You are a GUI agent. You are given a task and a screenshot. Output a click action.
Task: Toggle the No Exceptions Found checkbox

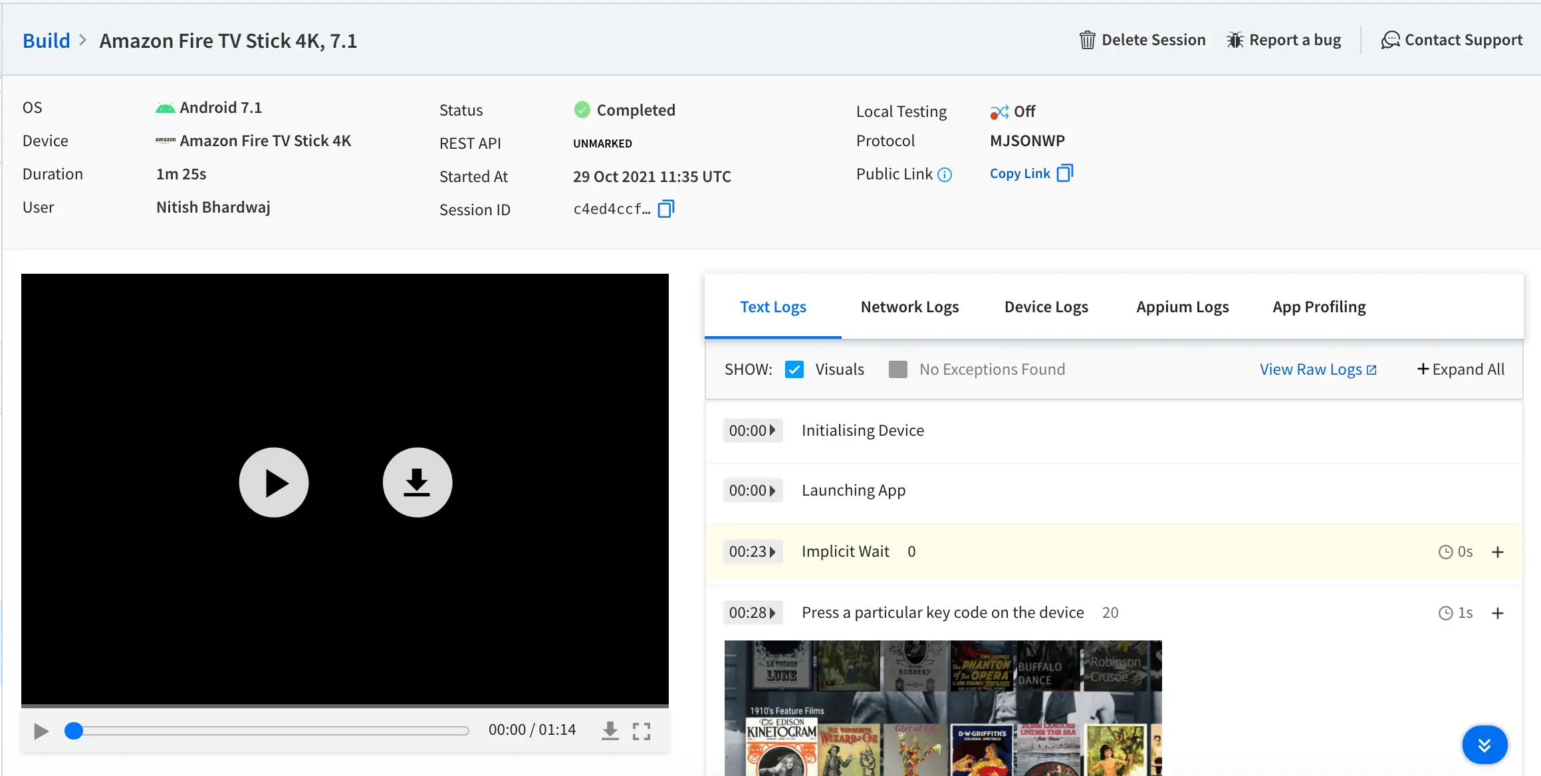click(x=897, y=369)
